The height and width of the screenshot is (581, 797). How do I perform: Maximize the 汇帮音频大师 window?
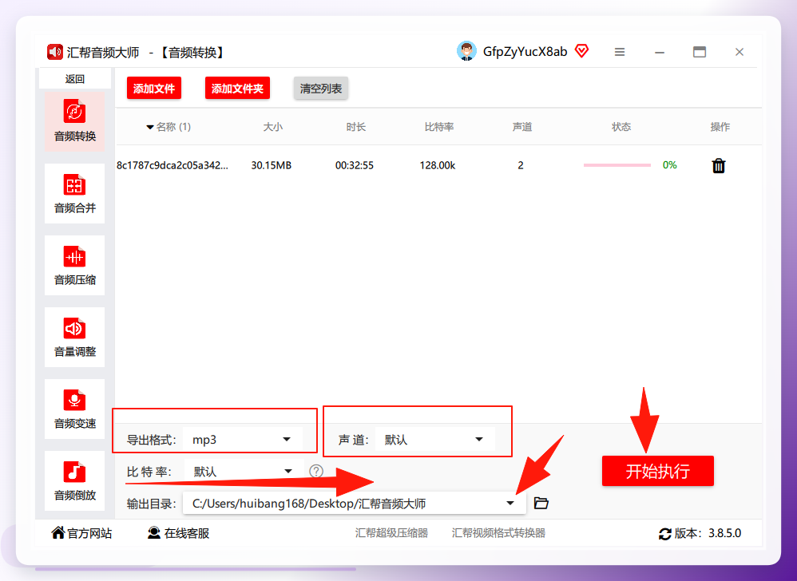pos(700,52)
